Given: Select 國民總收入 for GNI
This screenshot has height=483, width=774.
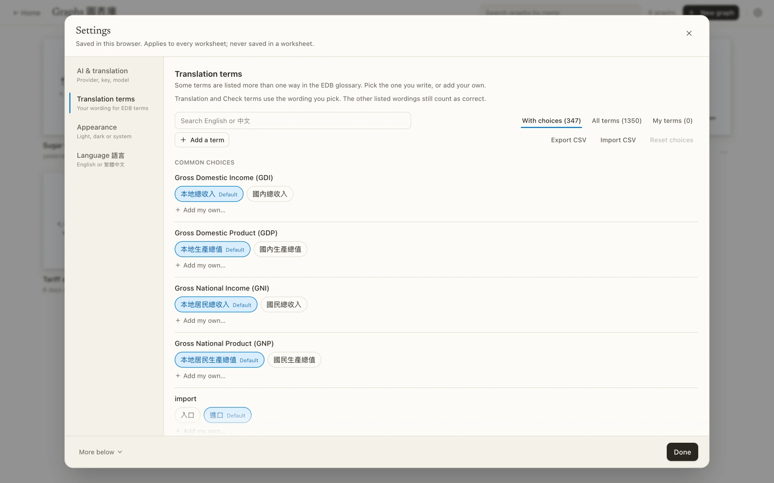Looking at the screenshot, I should (284, 305).
